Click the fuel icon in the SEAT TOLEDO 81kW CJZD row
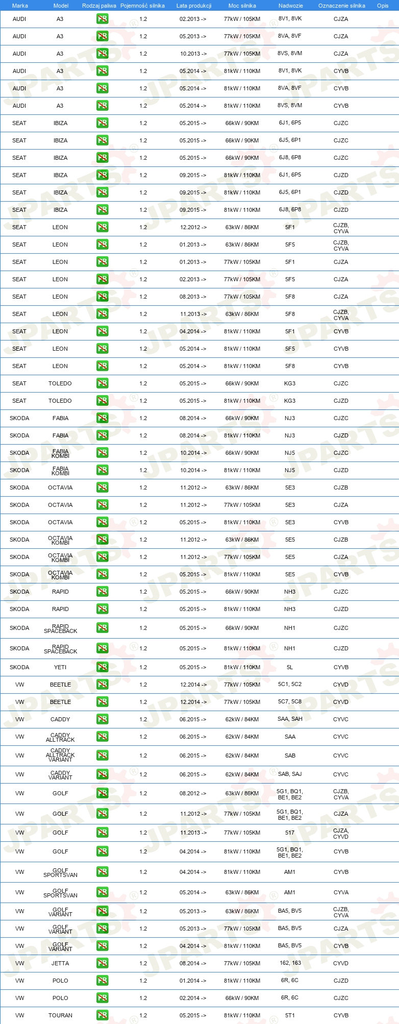 point(103,401)
